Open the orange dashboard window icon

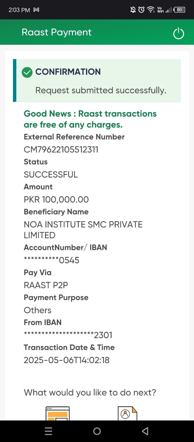57,414
